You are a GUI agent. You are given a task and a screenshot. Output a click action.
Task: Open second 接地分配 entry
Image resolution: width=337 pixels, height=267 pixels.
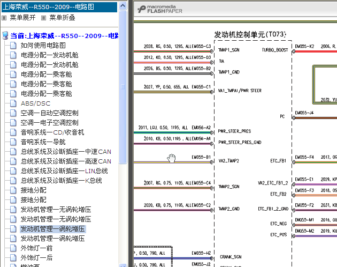coord(33,200)
